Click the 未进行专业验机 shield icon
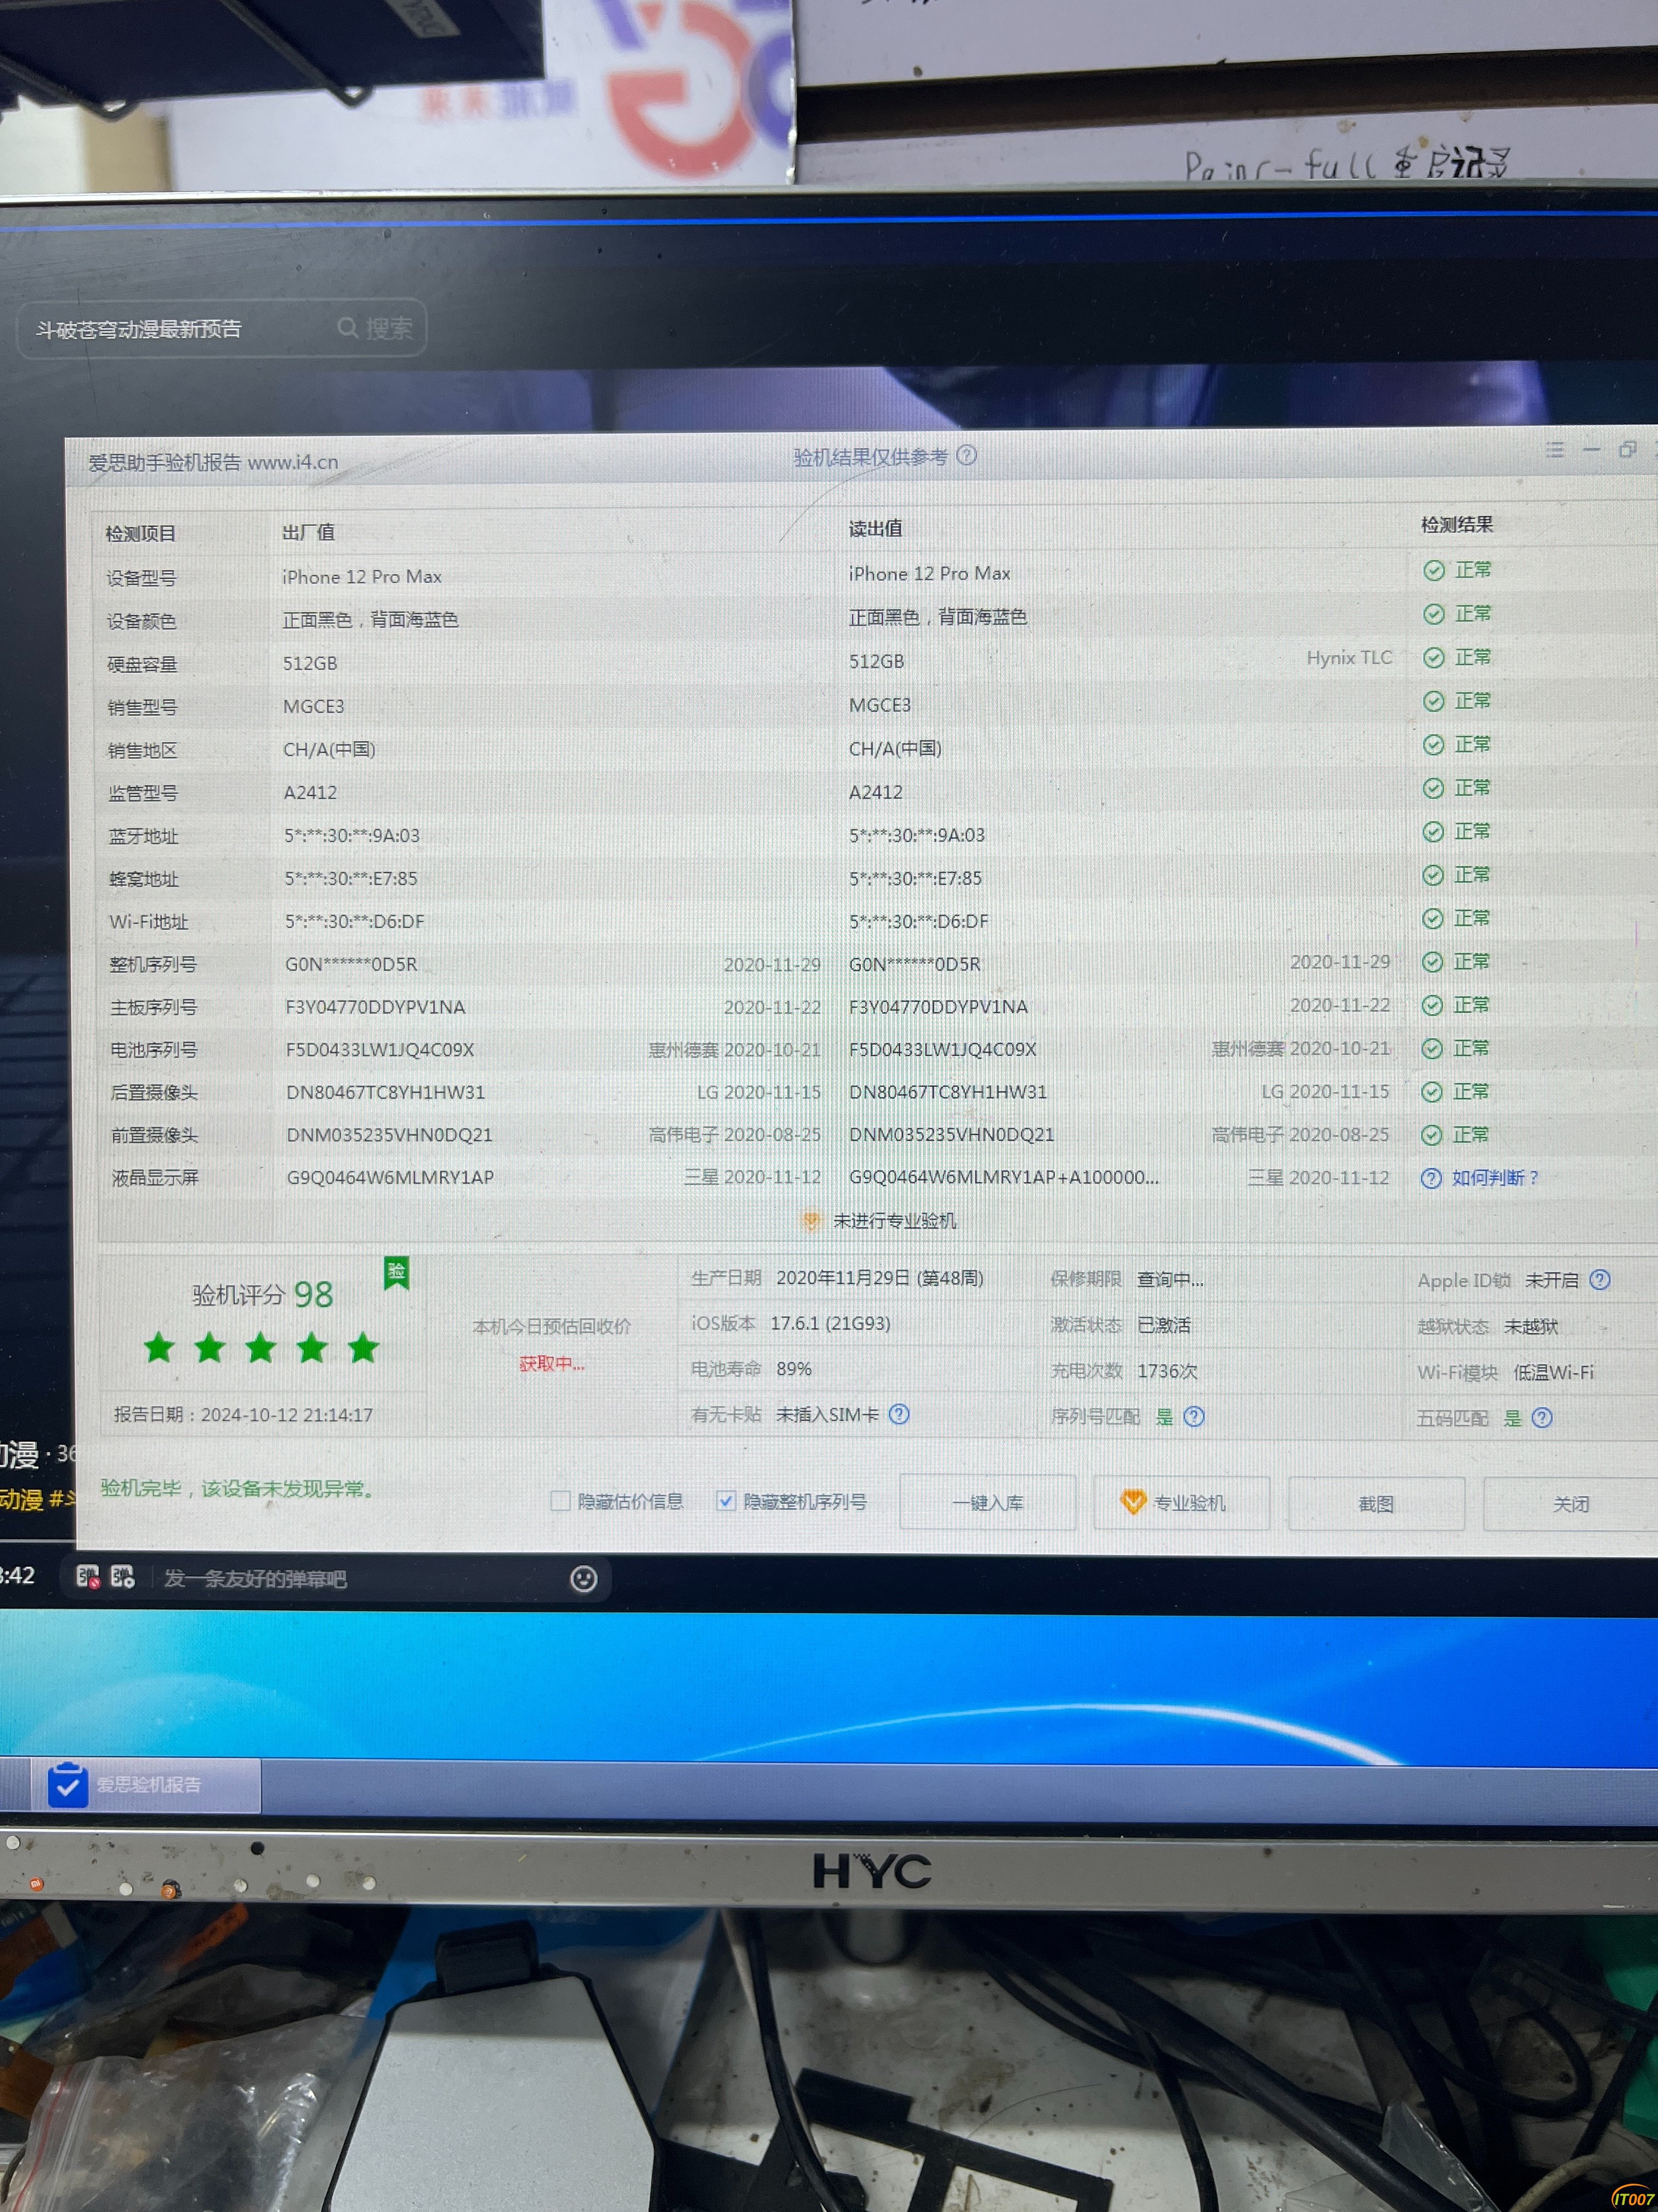Viewport: 1658px width, 2212px height. tap(811, 1221)
